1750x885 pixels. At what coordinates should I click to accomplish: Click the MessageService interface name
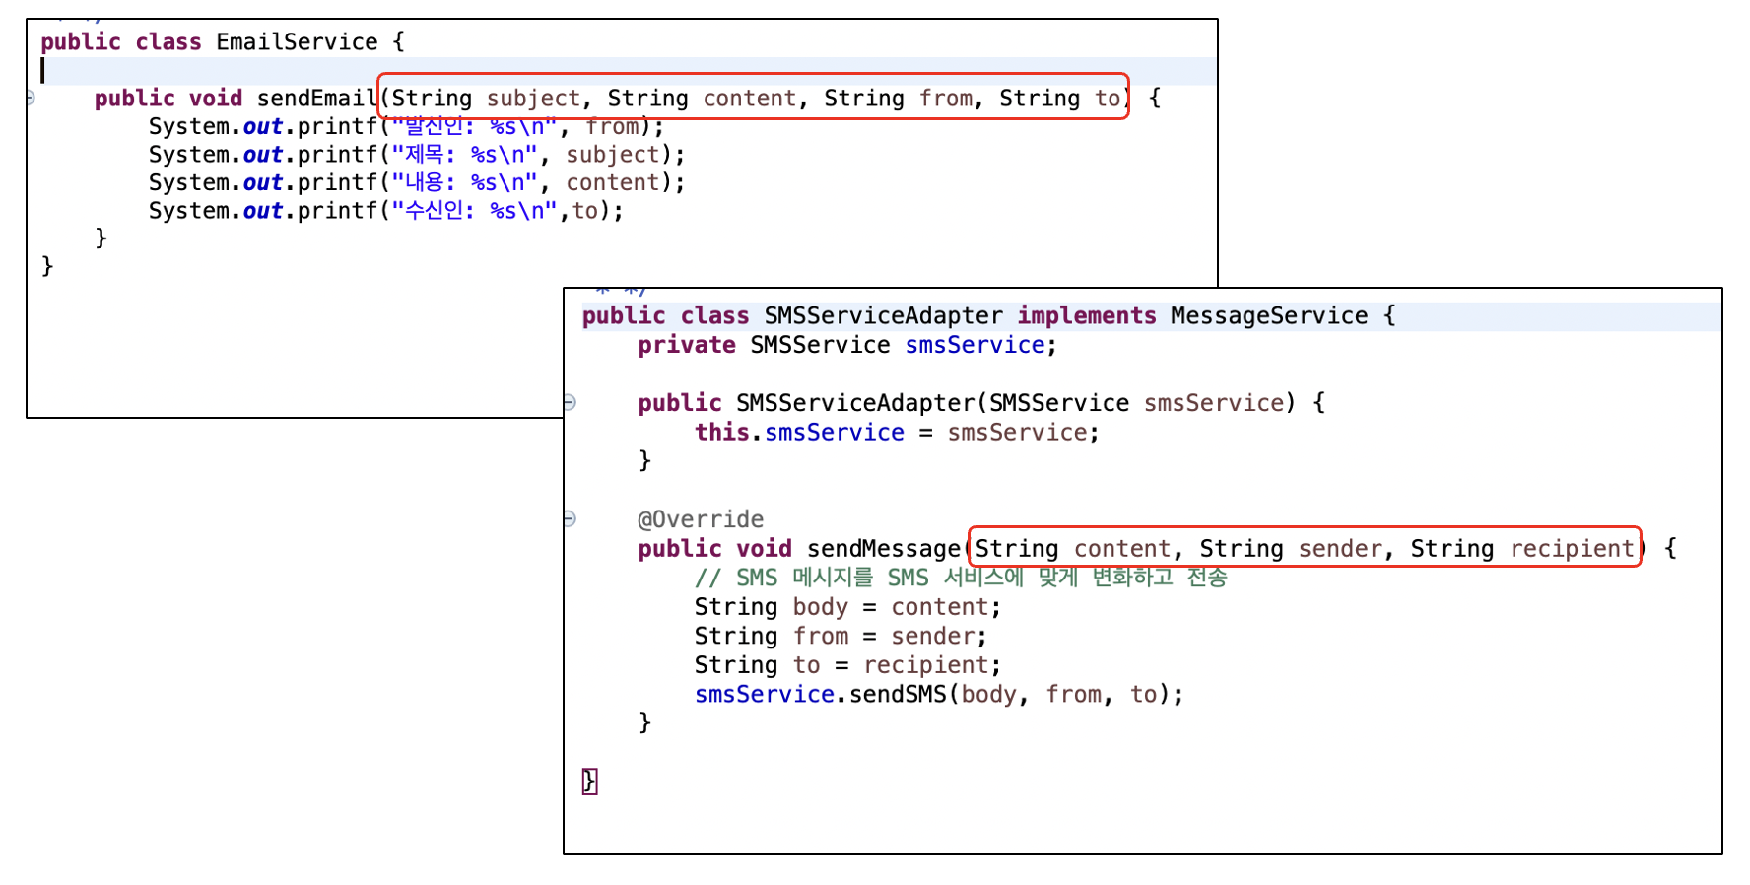tap(1269, 316)
